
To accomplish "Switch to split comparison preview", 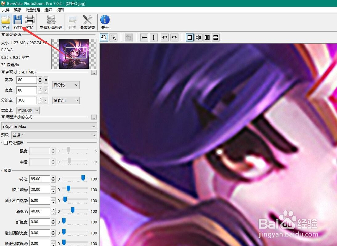I will (198, 38).
